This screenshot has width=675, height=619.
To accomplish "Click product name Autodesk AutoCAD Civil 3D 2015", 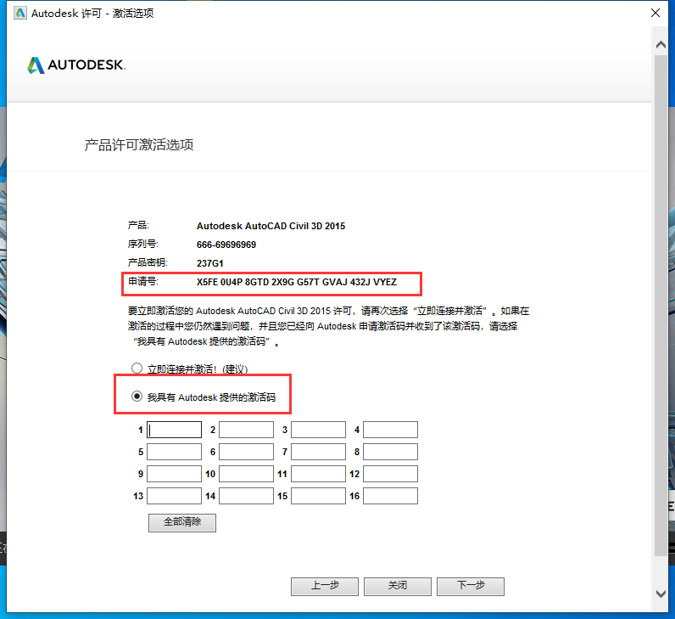I will tap(271, 226).
